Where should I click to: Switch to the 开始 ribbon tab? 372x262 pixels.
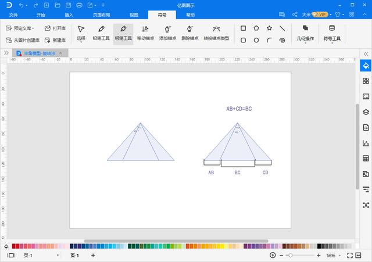(x=41, y=15)
